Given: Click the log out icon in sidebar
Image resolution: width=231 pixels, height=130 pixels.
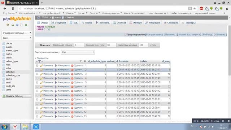Looking at the screenshot, I should [x=13, y=25].
